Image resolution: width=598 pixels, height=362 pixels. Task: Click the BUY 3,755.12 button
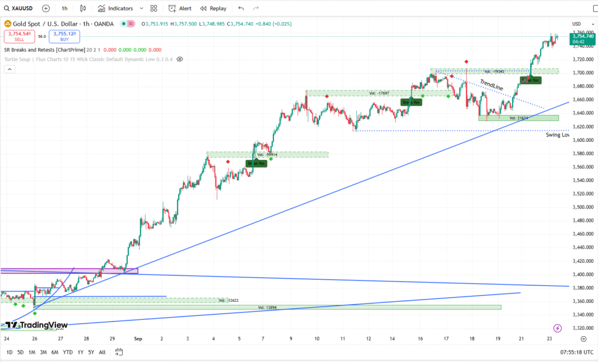64,36
